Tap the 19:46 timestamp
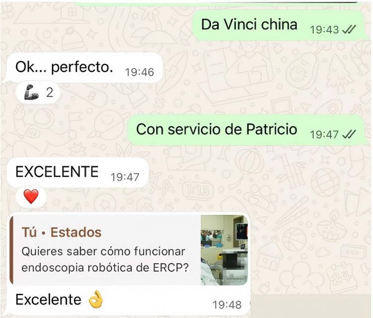This screenshot has height=318, width=373. (139, 72)
